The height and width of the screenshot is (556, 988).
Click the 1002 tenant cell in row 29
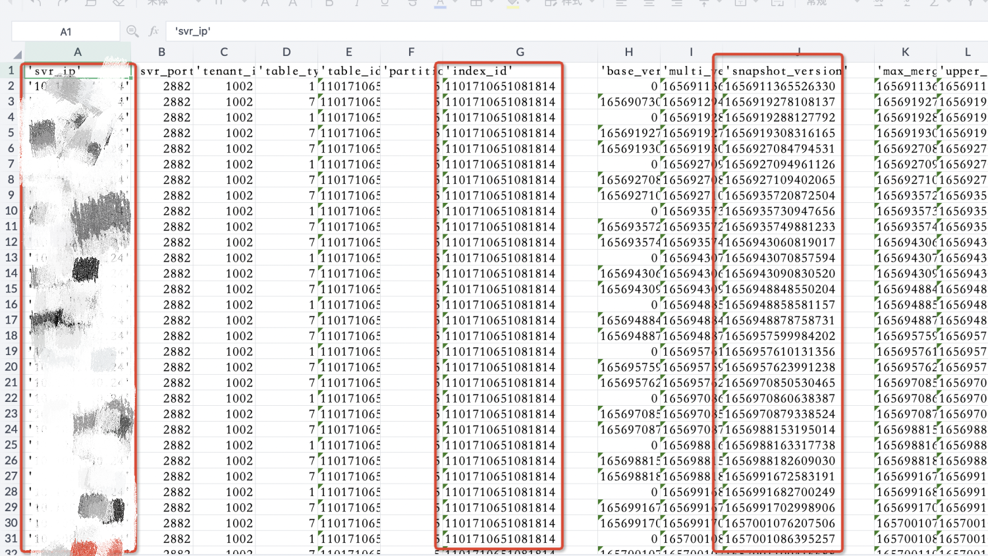(x=224, y=507)
